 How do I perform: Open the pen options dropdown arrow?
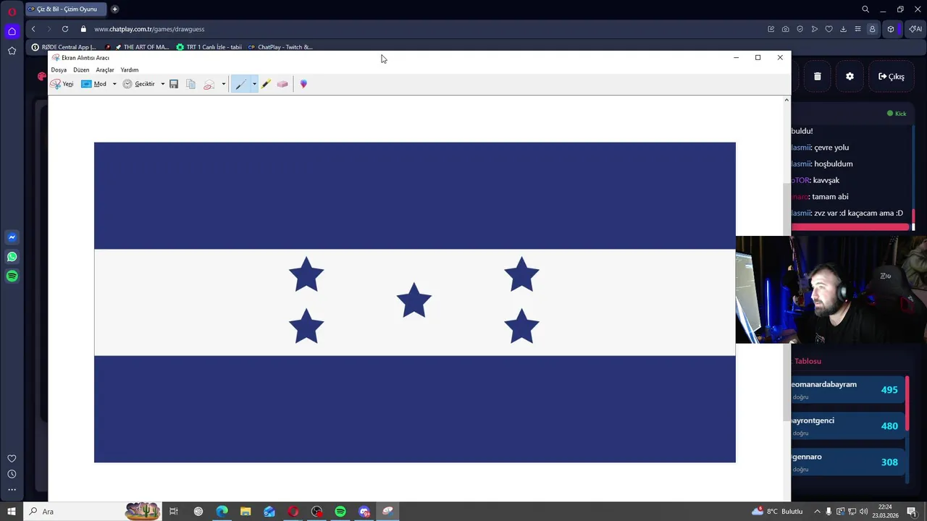pos(254,84)
